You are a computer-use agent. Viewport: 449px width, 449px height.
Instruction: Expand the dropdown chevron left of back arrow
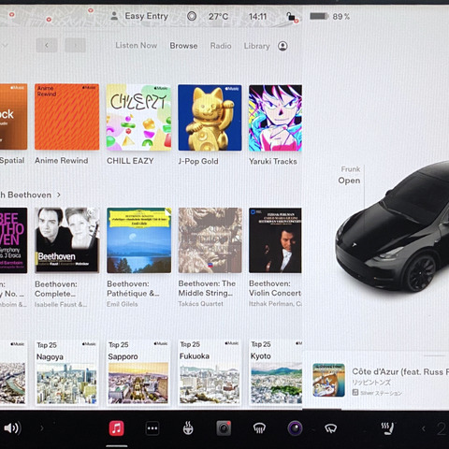coord(5,46)
